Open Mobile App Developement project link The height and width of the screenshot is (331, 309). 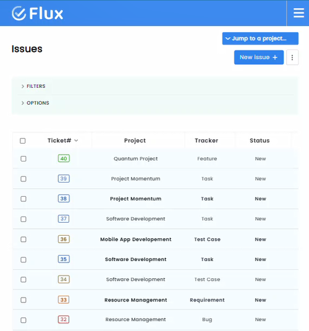(x=135, y=239)
